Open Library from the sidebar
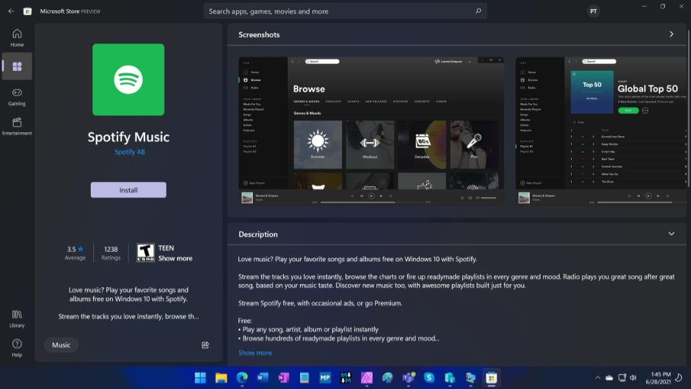 point(17,318)
